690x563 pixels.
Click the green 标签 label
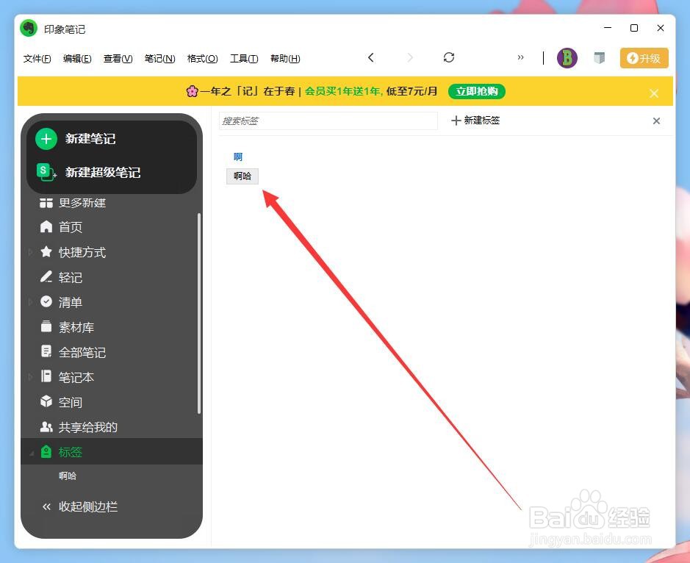point(71,452)
